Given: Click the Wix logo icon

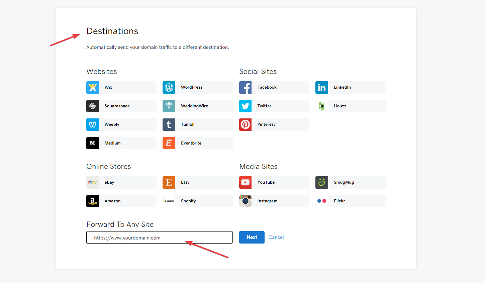Looking at the screenshot, I should [x=92, y=87].
